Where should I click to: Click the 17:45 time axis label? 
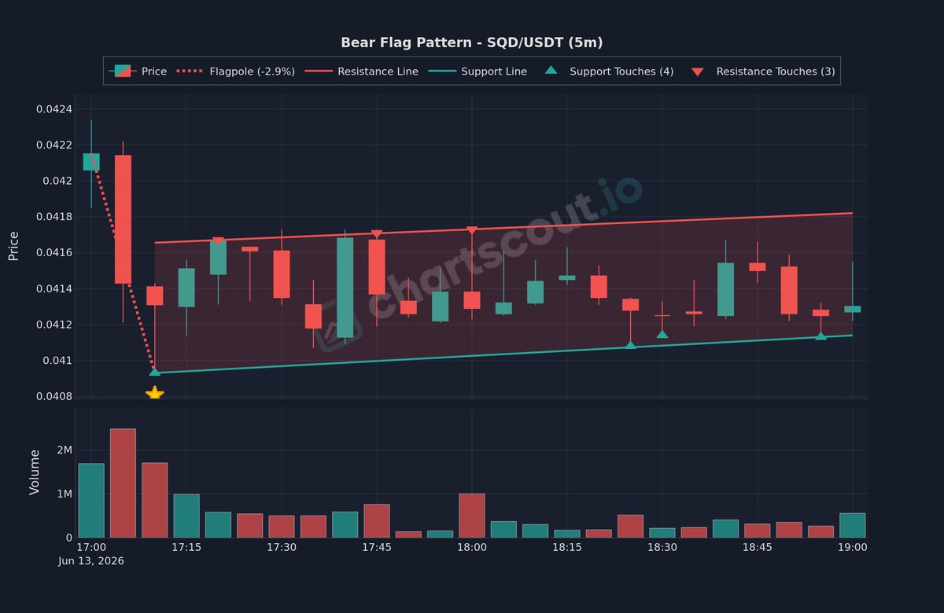pos(377,547)
